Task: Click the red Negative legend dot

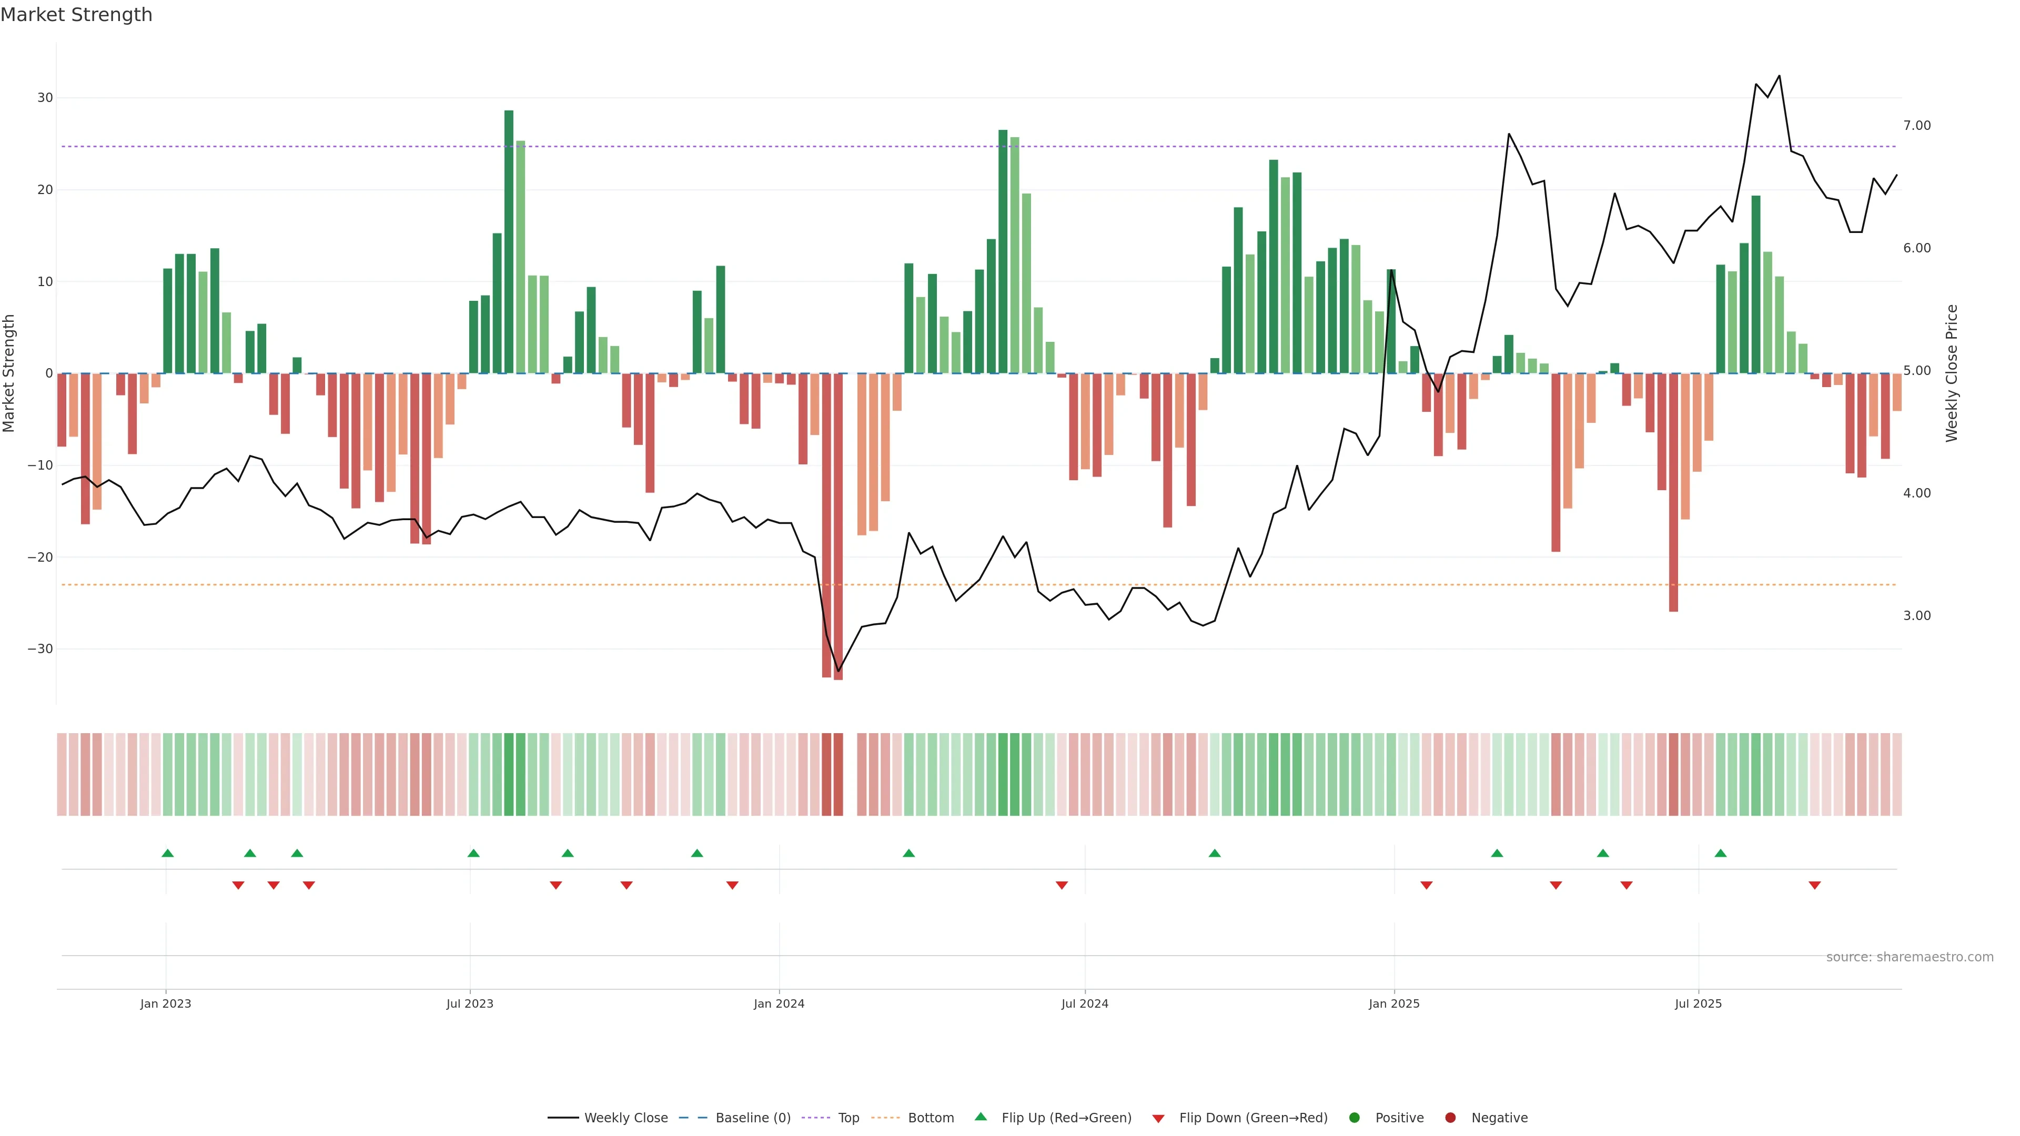Action: pos(1450,1118)
